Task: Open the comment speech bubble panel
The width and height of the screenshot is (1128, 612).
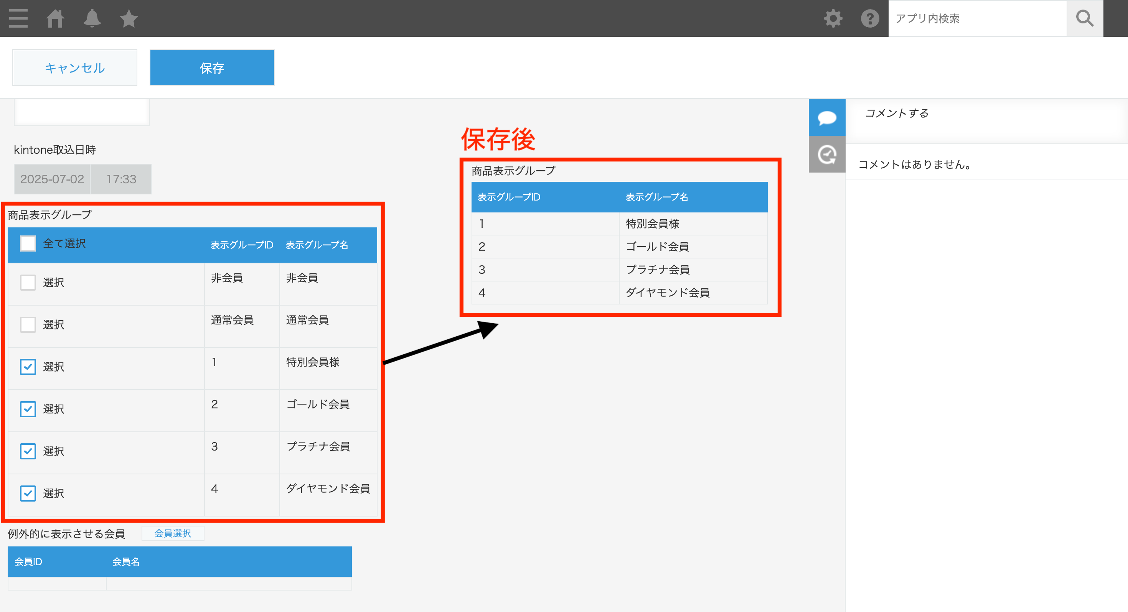Action: click(827, 117)
